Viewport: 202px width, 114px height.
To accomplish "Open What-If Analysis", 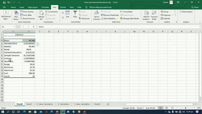I will tap(146, 16).
